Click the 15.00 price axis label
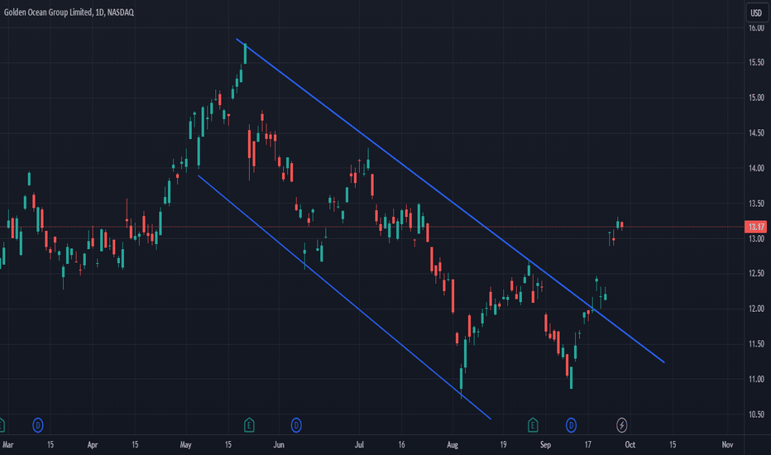Screen dimensions: 771x455 [x=756, y=98]
